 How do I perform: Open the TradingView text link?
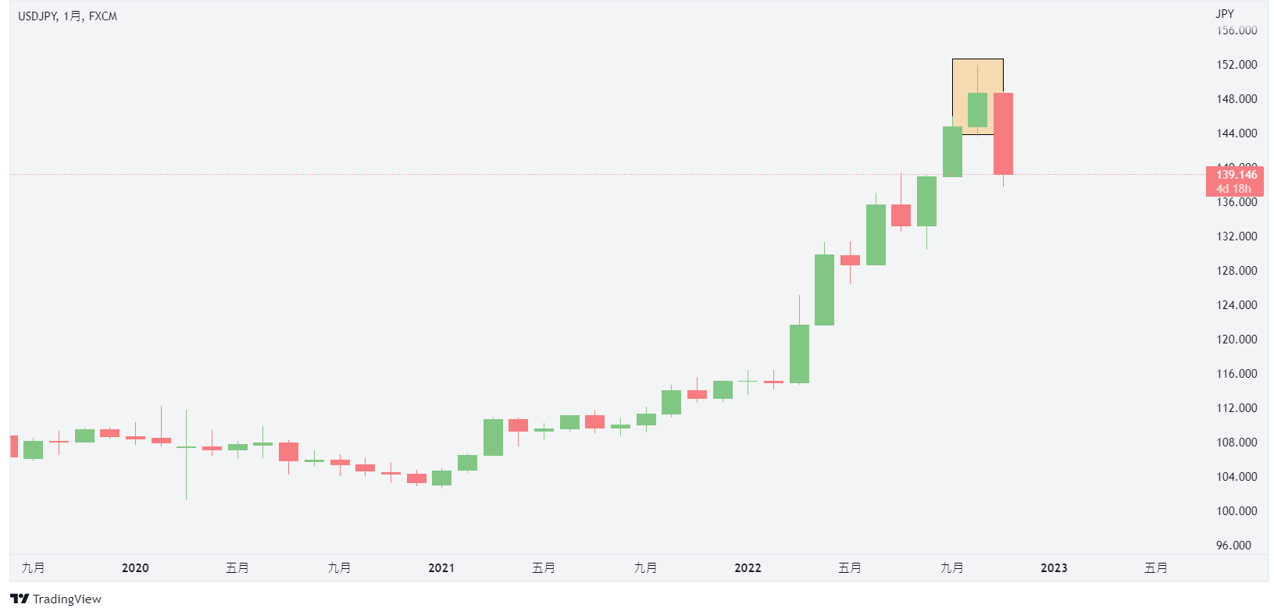point(67,599)
